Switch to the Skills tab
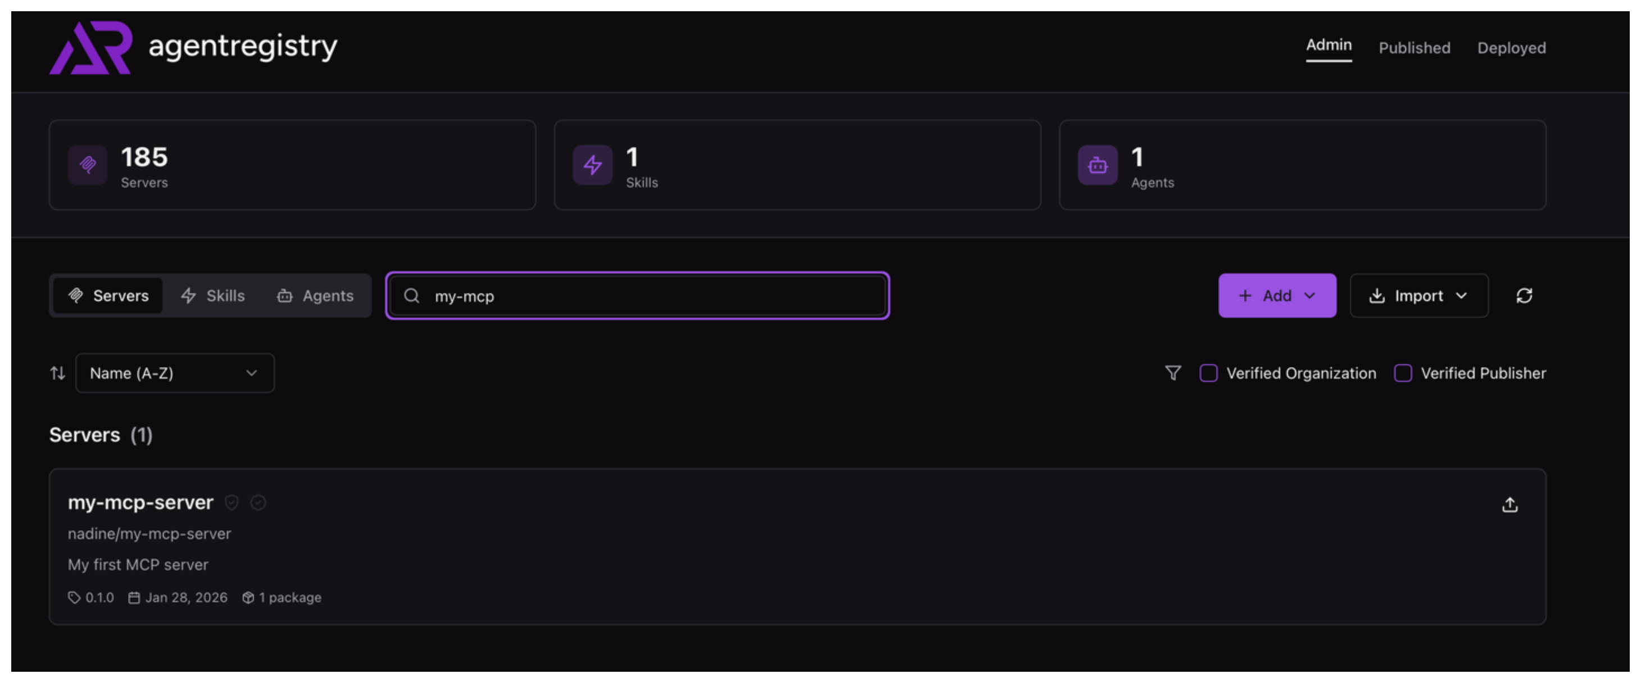Image resolution: width=1641 pixels, height=683 pixels. pos(214,295)
